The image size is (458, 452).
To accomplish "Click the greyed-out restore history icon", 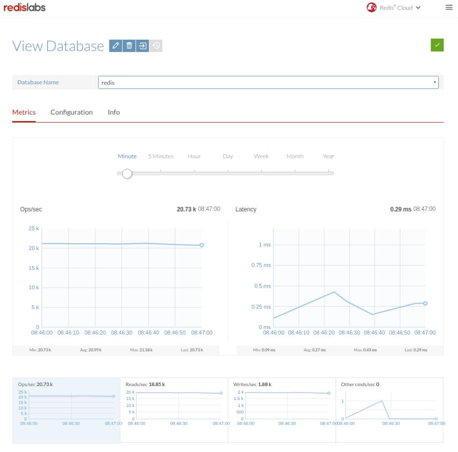I will pos(154,46).
